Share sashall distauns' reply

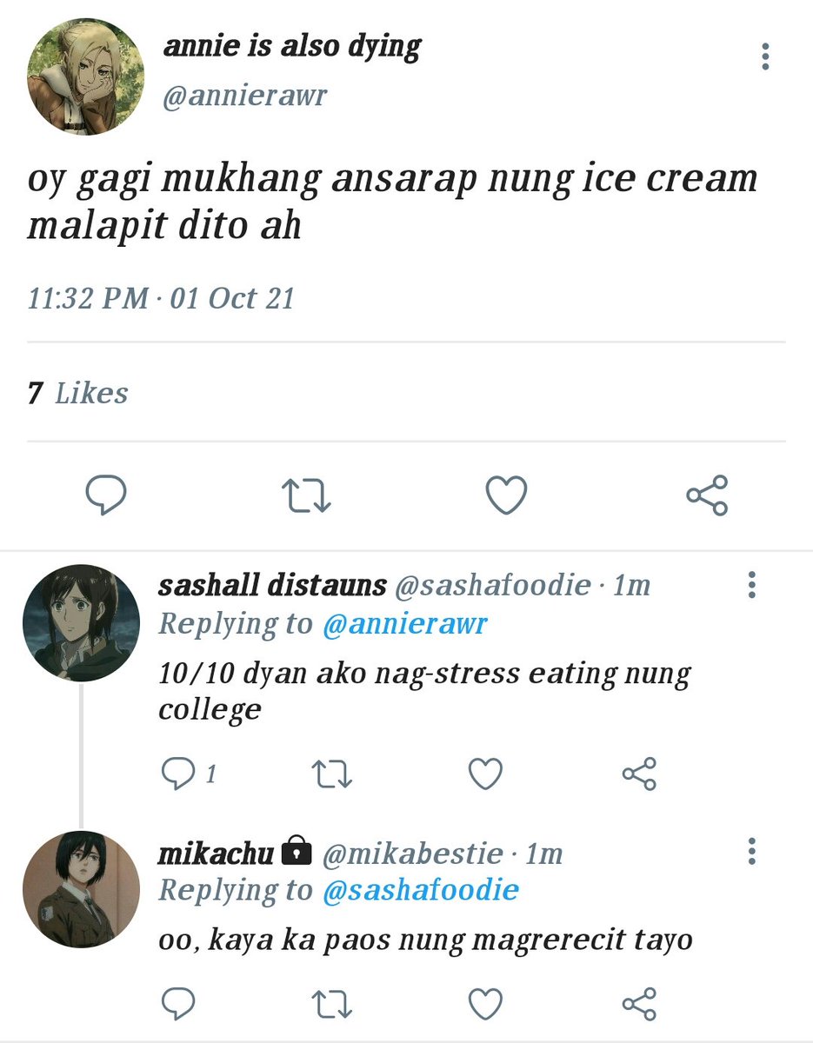[x=639, y=774]
